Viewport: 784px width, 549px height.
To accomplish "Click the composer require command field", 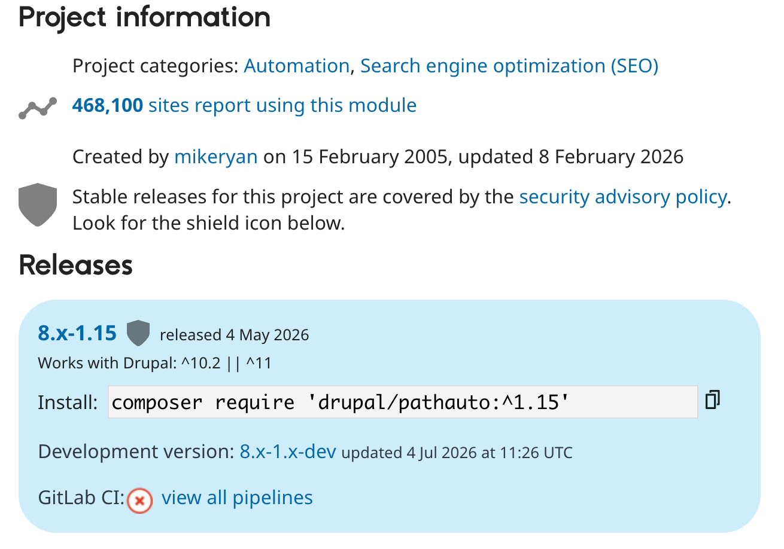I will point(403,402).
